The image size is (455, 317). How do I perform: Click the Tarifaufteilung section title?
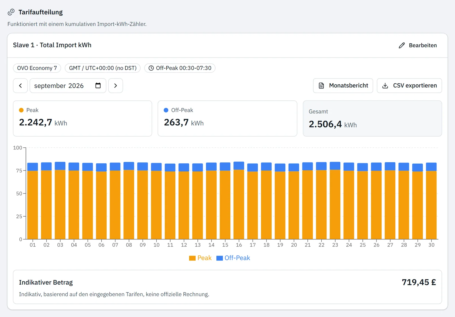[41, 12]
